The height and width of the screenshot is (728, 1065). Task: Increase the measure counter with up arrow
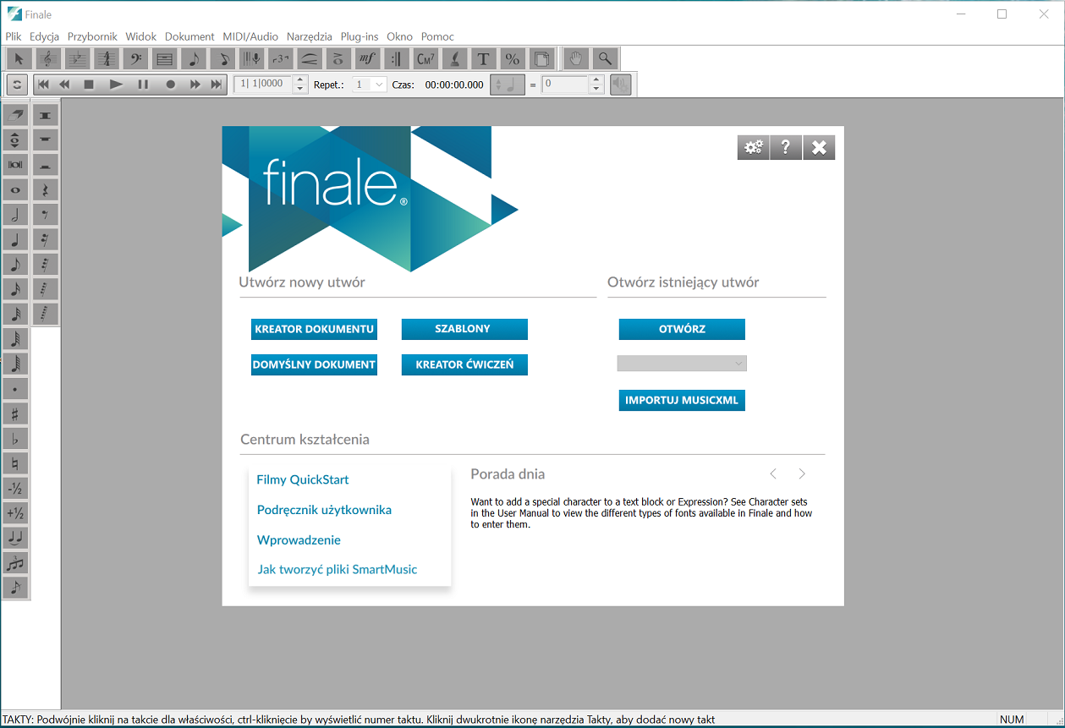tap(300, 80)
